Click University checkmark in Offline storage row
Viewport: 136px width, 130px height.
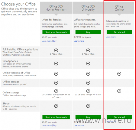[88, 83]
